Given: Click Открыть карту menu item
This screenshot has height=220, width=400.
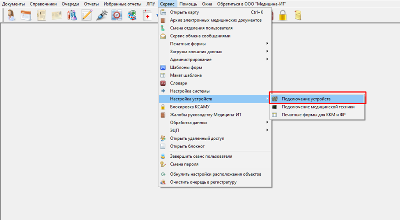Looking at the screenshot, I should pyautogui.click(x=184, y=12).
